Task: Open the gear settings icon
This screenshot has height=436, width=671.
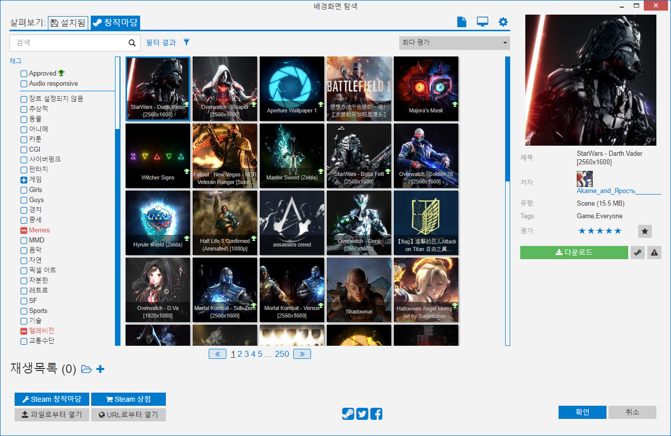Action: tap(503, 22)
